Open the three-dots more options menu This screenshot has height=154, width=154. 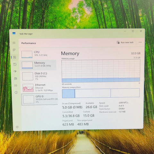click(x=140, y=42)
